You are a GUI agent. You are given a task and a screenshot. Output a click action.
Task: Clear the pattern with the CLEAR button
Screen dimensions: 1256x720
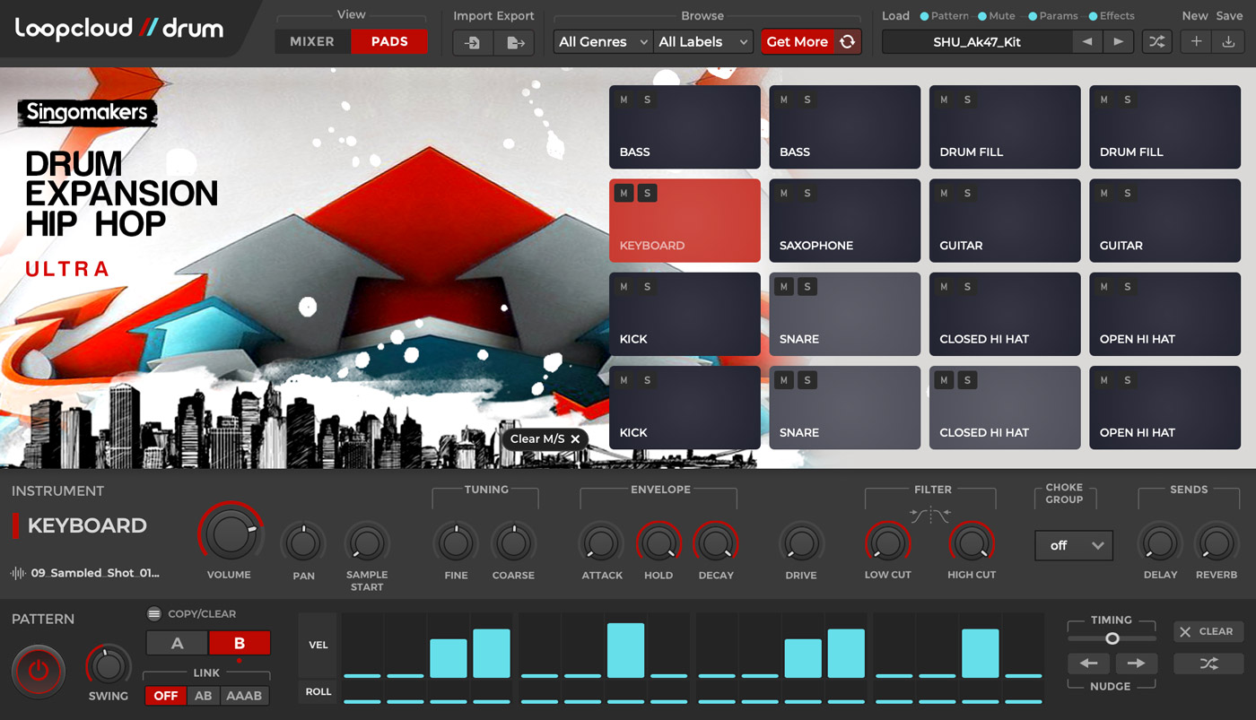point(1208,632)
